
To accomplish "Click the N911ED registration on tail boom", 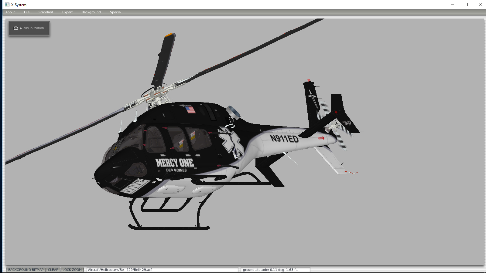I will (x=284, y=139).
